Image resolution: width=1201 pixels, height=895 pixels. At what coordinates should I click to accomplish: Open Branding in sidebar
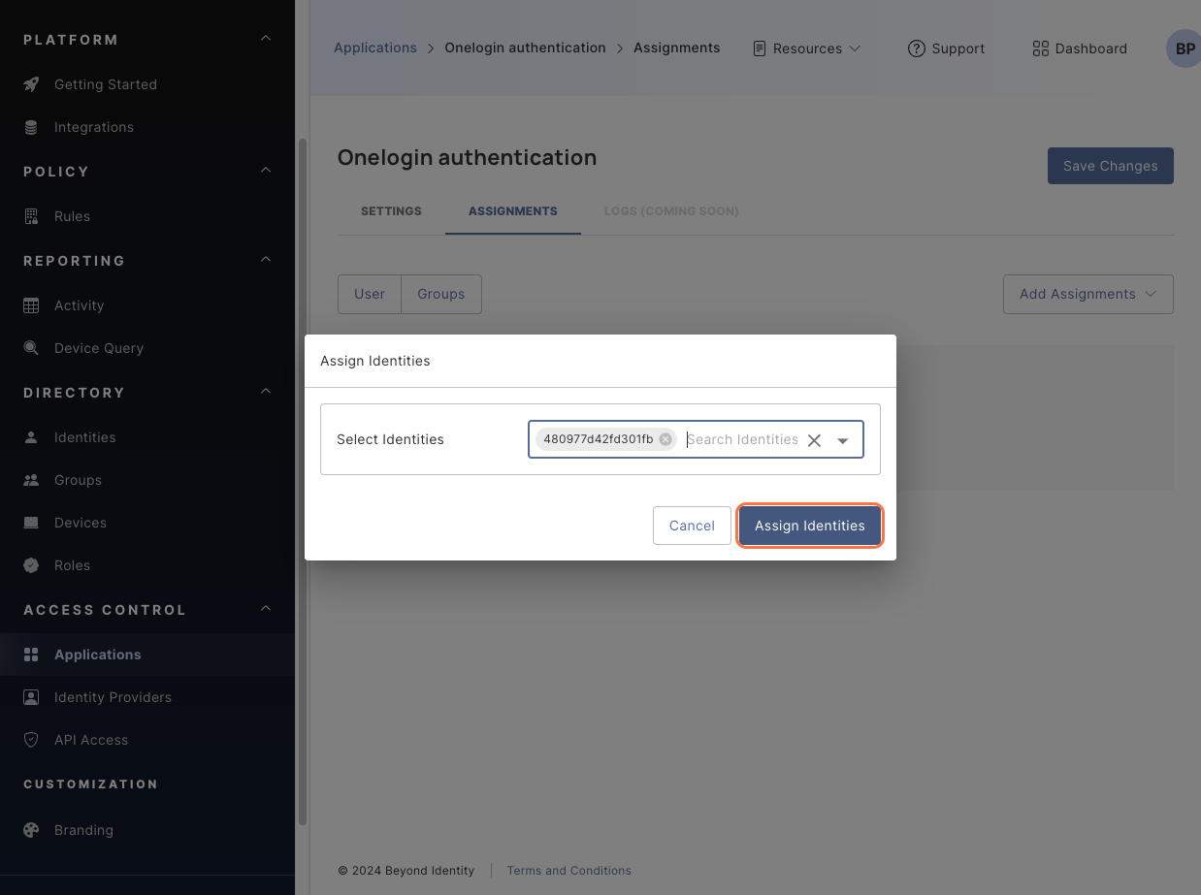147,830
